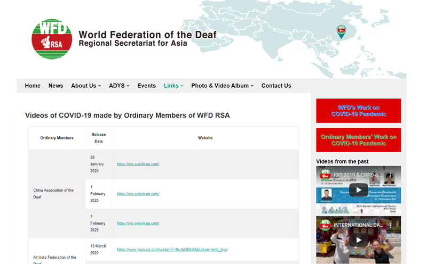This screenshot has width=427, height=264.
Task: Open the Contact Us page
Action: [276, 86]
